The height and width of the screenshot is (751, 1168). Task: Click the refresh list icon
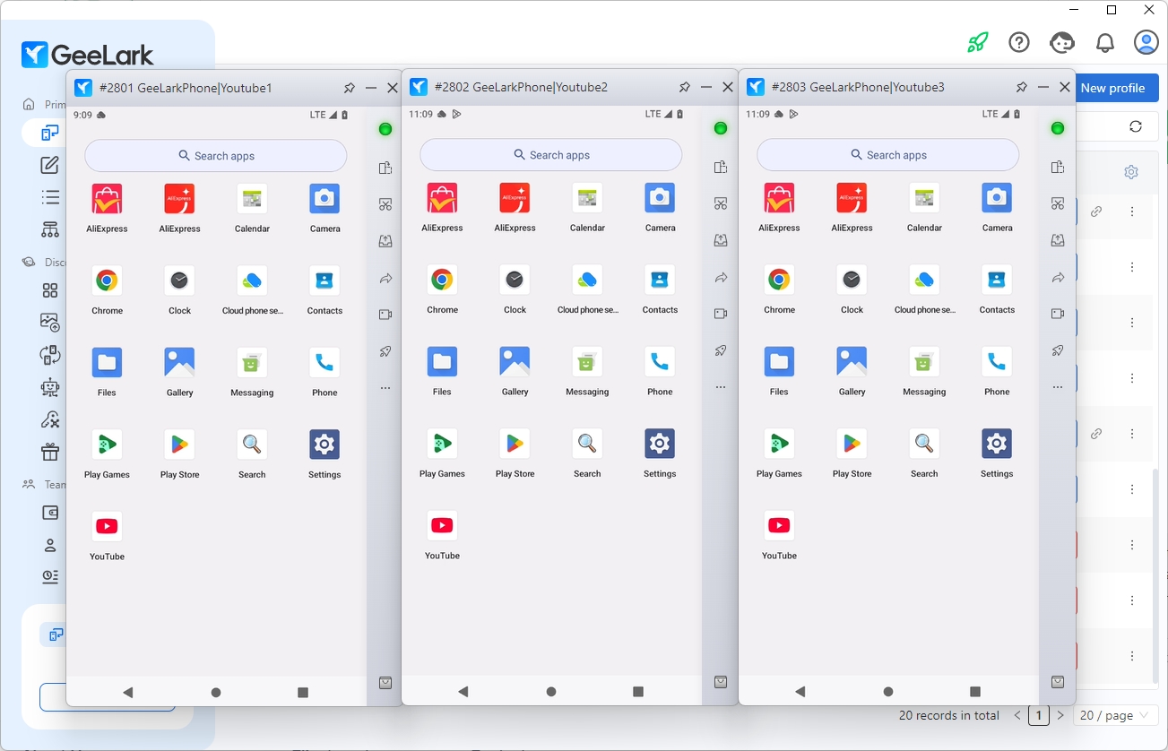pos(1136,126)
